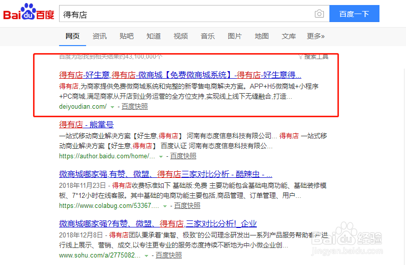The image size is (406, 265).
Task: Switch to the 文库 tab
Action: [x=289, y=36]
